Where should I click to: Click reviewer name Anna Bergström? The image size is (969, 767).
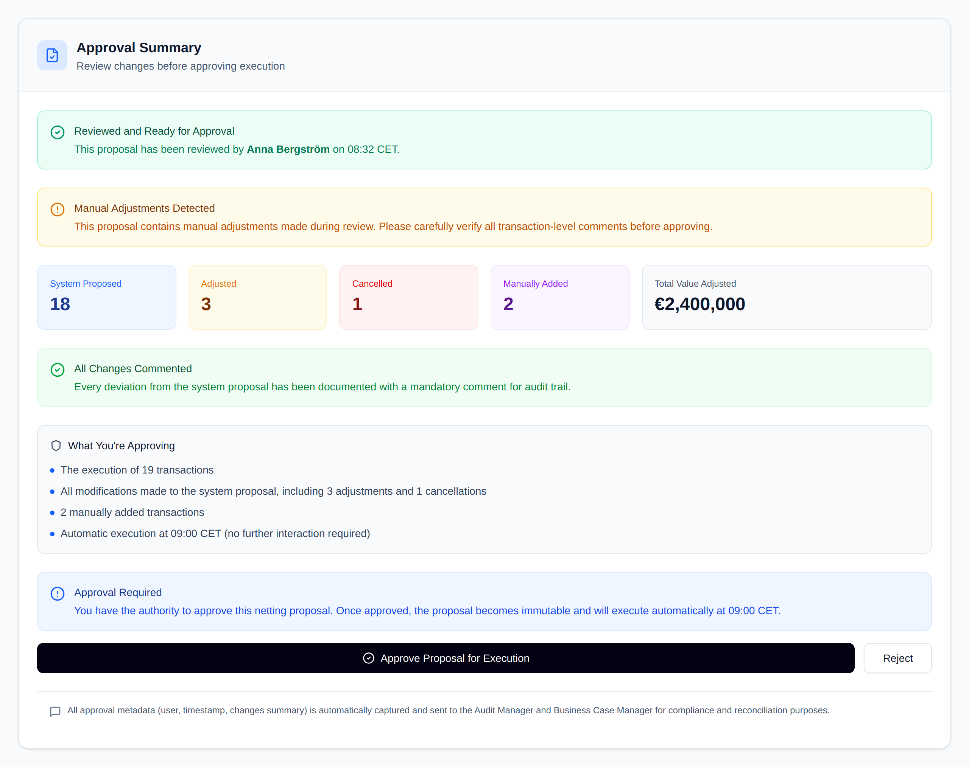click(288, 149)
